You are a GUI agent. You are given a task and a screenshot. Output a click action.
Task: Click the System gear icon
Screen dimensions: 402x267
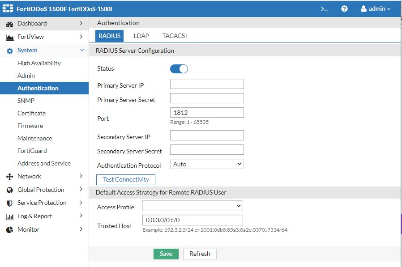click(x=9, y=51)
